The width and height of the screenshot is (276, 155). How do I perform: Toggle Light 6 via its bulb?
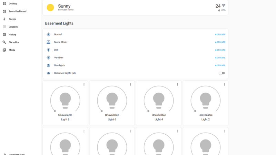pos(112,100)
